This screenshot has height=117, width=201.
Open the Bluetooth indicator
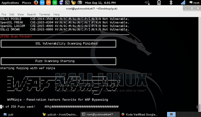coord(171,2)
